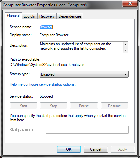Viewport: 140px width, 158px height.
Task: Open the Recovery tab
Action: point(47,16)
